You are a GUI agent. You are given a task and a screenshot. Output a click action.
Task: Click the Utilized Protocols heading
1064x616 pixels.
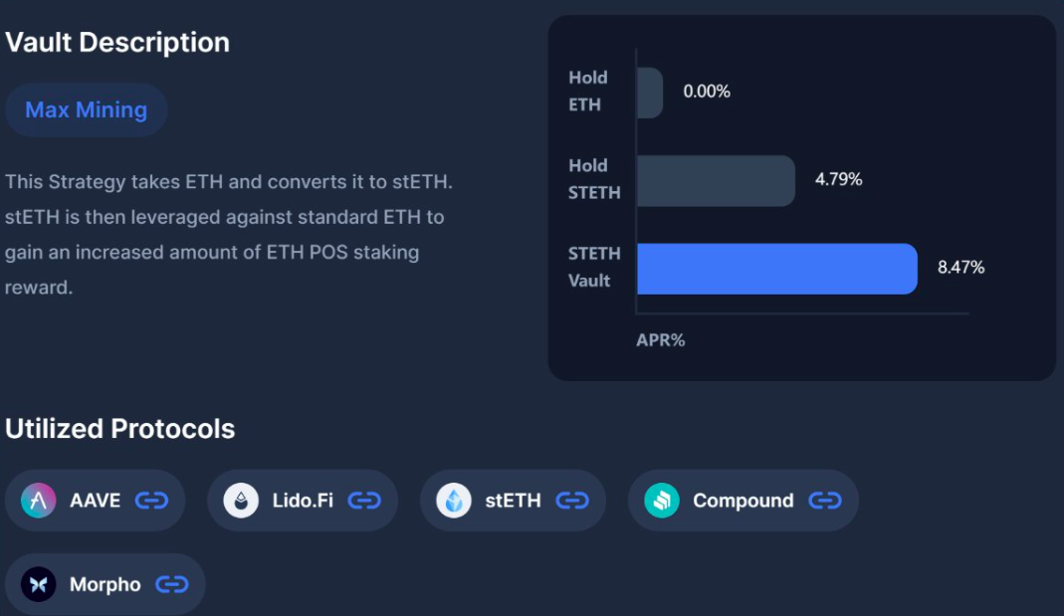pos(120,429)
